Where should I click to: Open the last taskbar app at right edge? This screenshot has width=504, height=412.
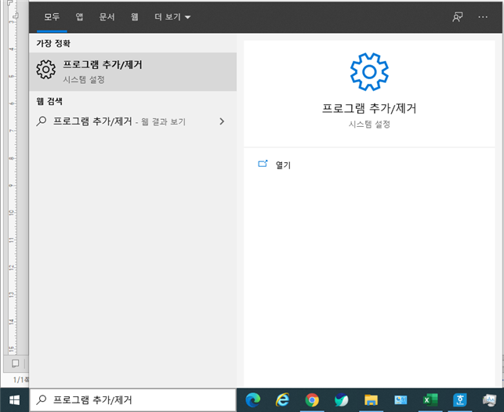(489, 400)
